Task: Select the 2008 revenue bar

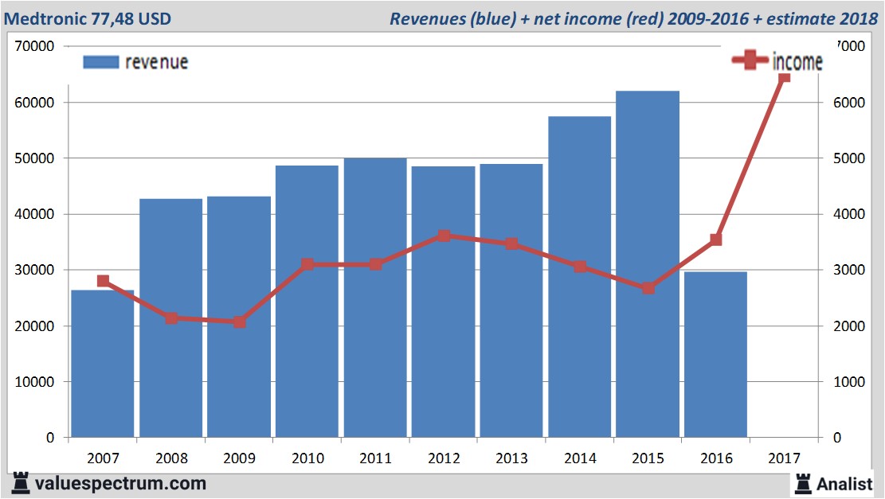Action: [x=171, y=318]
